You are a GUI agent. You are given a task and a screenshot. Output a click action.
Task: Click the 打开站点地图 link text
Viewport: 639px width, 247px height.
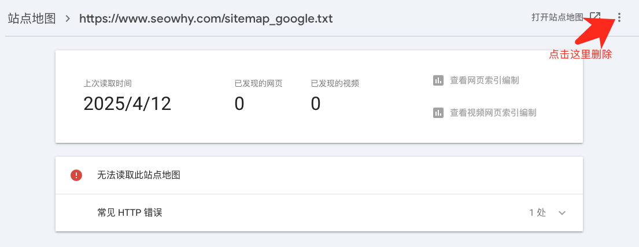coord(557,17)
